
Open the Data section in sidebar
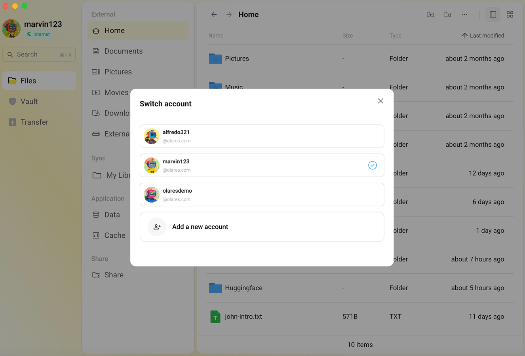[112, 214]
